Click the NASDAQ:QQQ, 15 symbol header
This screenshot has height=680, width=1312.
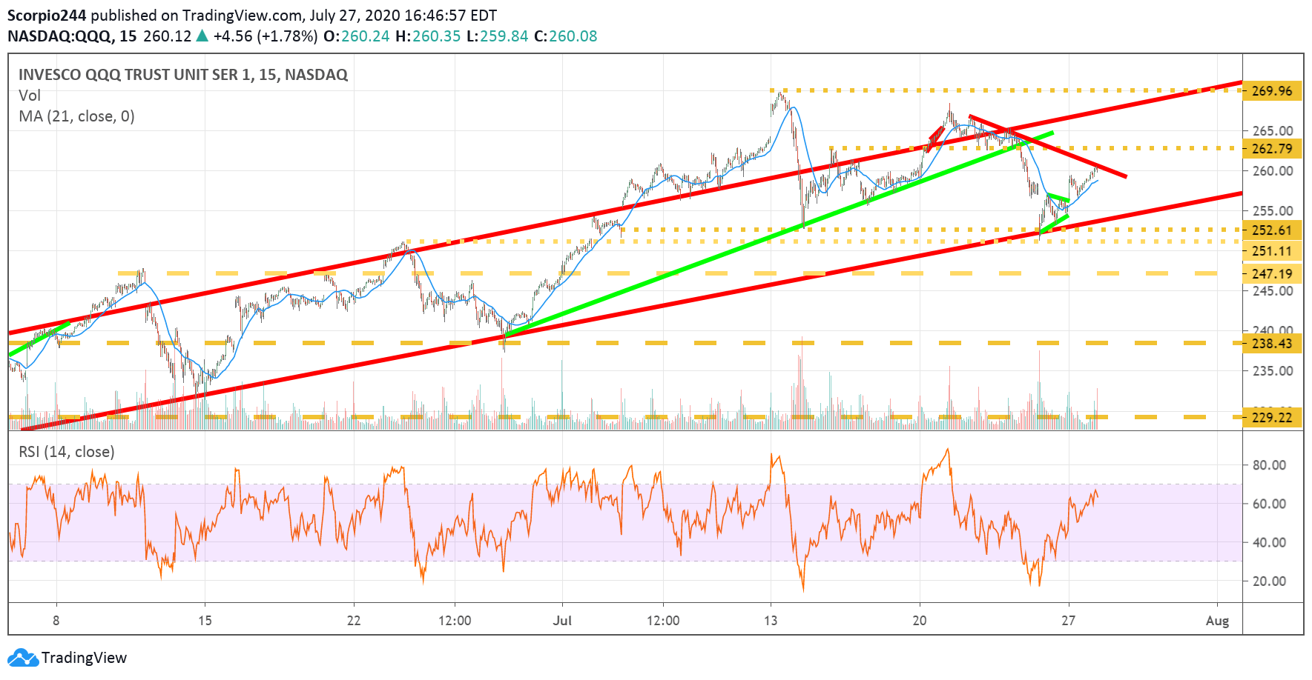(72, 36)
